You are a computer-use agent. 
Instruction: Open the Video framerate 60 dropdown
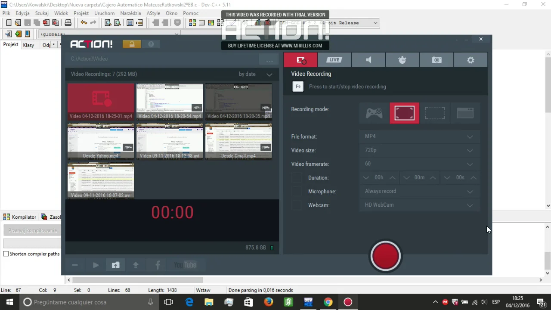[x=420, y=164]
